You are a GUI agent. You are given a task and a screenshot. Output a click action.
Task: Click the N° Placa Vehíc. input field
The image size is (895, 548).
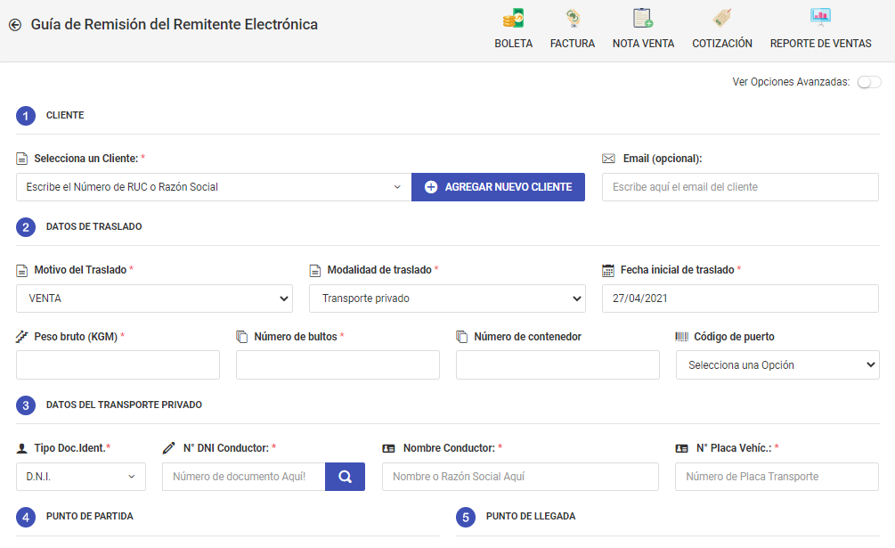point(777,477)
